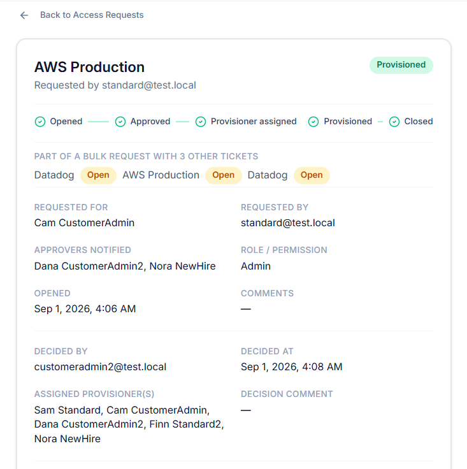The height and width of the screenshot is (469, 467).
Task: Click the back arrow icon
Action: [x=24, y=15]
